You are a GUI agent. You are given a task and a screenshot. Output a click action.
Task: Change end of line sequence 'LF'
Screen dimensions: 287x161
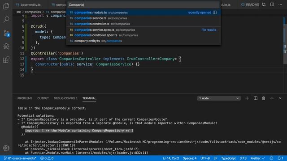(x=215, y=158)
